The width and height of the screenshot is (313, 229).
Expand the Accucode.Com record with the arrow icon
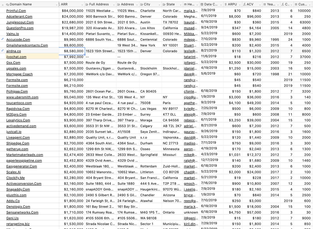[3, 39]
